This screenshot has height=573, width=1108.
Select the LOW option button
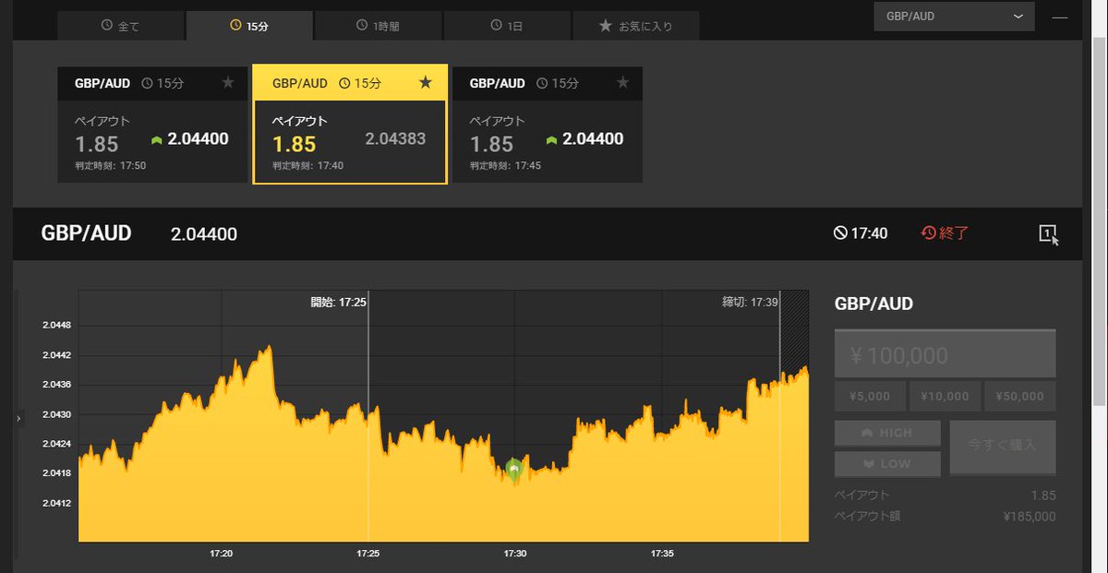887,463
